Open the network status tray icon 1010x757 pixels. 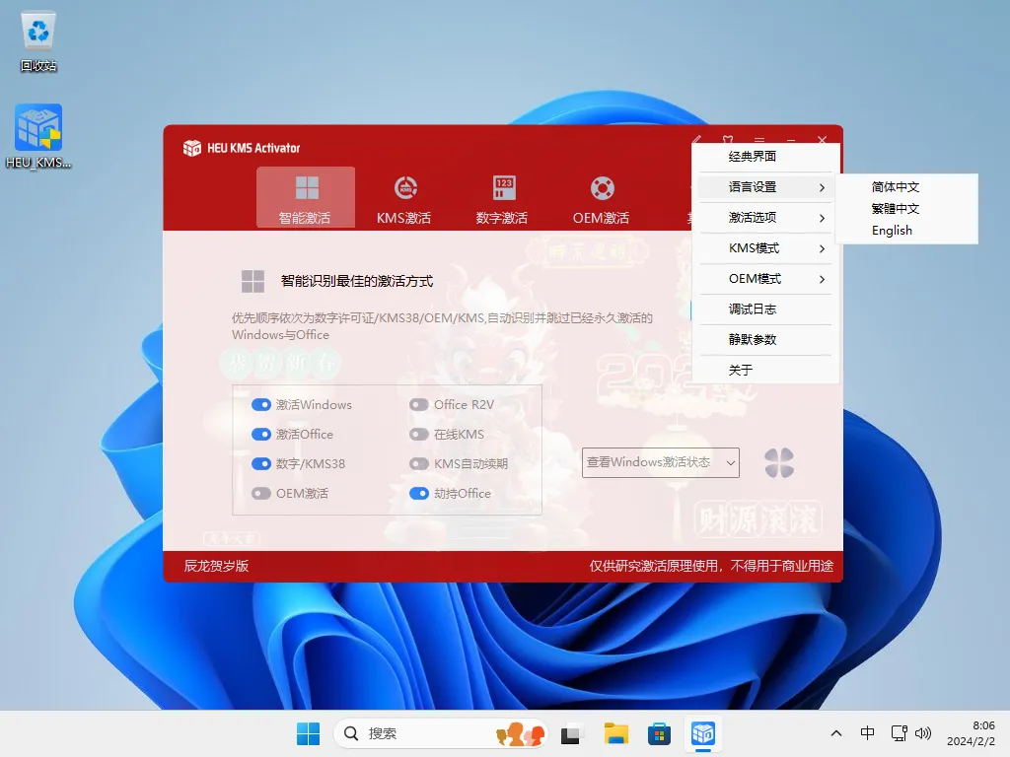point(899,733)
